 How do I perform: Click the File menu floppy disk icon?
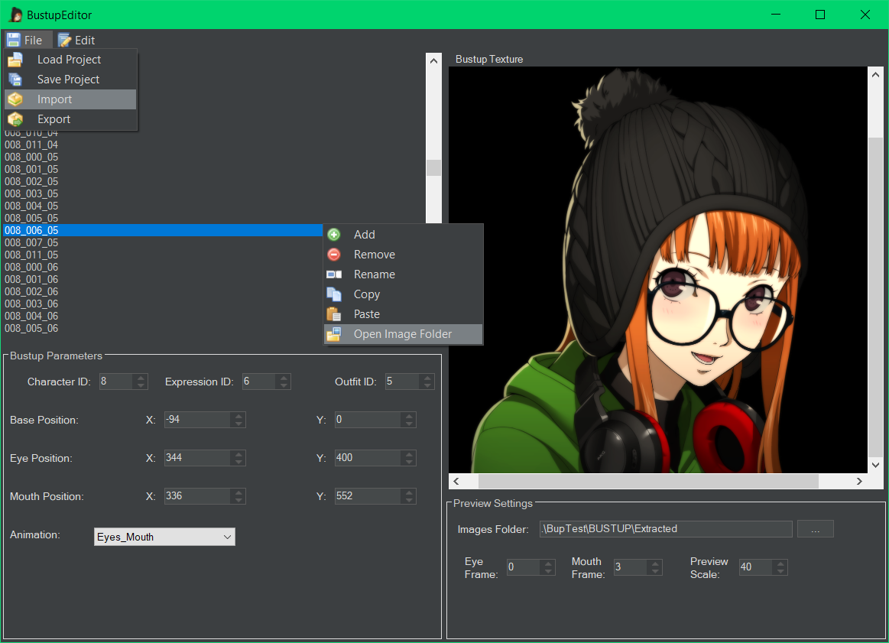(x=14, y=41)
